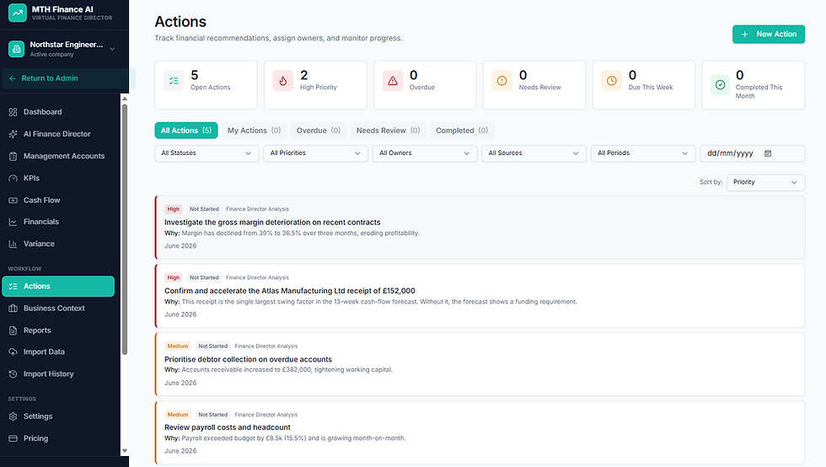
Task: Create a New Action with the button
Action: click(769, 35)
